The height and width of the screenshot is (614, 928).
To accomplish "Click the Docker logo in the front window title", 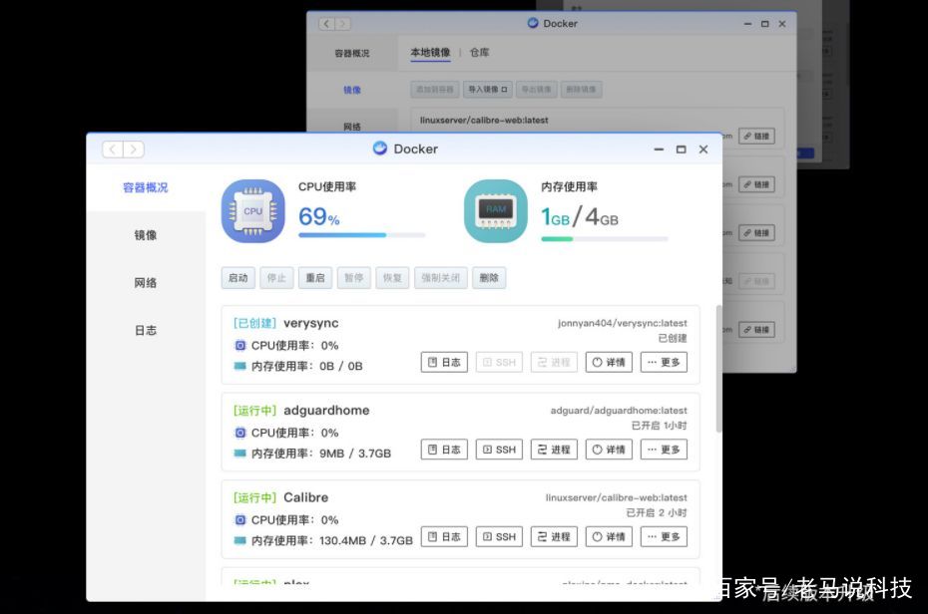I will click(380, 149).
